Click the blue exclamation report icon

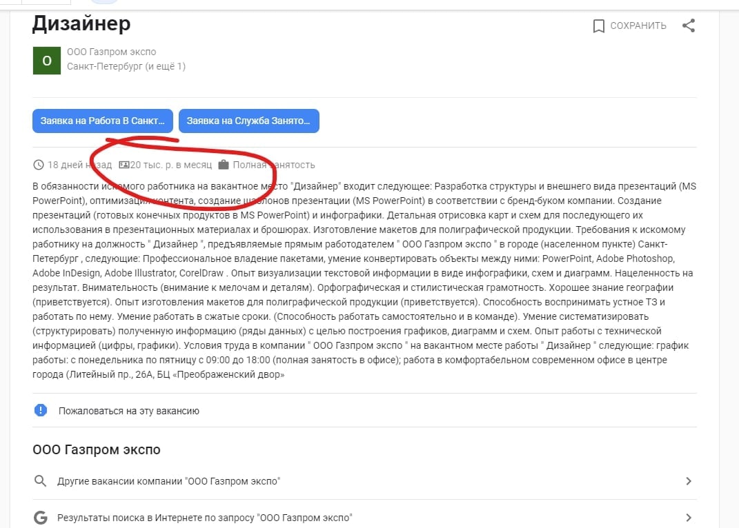click(x=41, y=410)
